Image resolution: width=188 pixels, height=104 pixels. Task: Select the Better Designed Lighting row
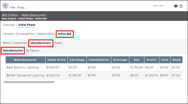(94, 75)
